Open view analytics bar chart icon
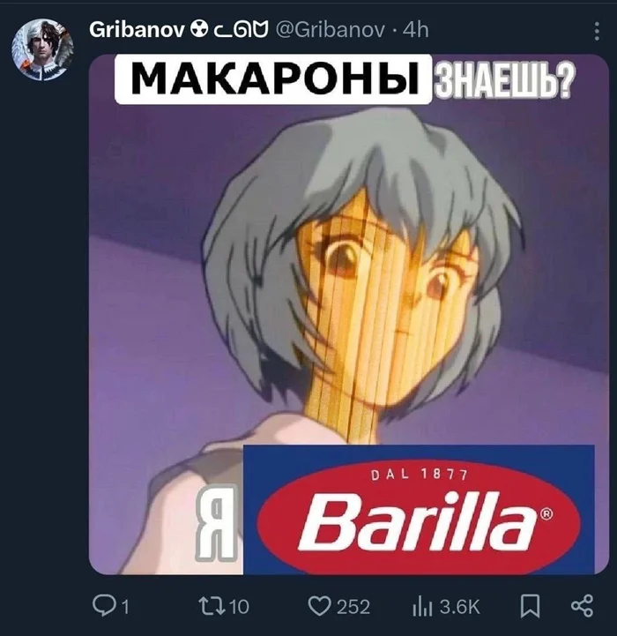 [421, 607]
